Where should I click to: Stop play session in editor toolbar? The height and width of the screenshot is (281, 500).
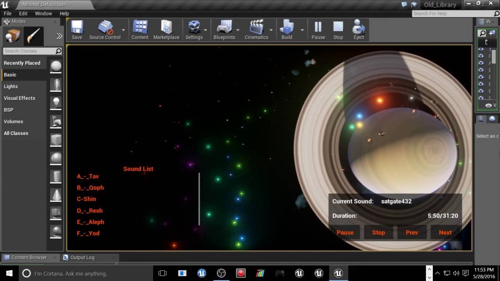pos(338,30)
